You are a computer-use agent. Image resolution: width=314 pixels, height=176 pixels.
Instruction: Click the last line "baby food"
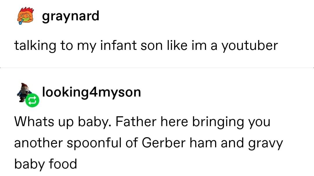tap(46, 164)
